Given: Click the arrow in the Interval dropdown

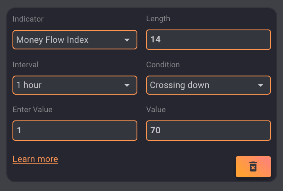Looking at the screenshot, I should (x=127, y=86).
